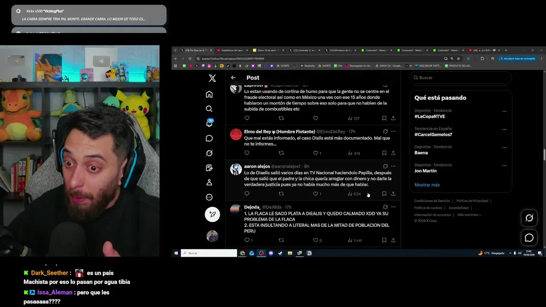Go back with the Post header arrow

tap(233, 78)
